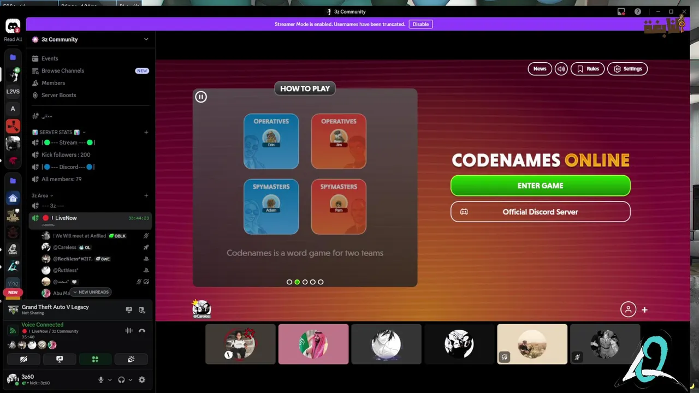Toggle noise suppression waveform icon
The image size is (699, 393).
click(129, 330)
